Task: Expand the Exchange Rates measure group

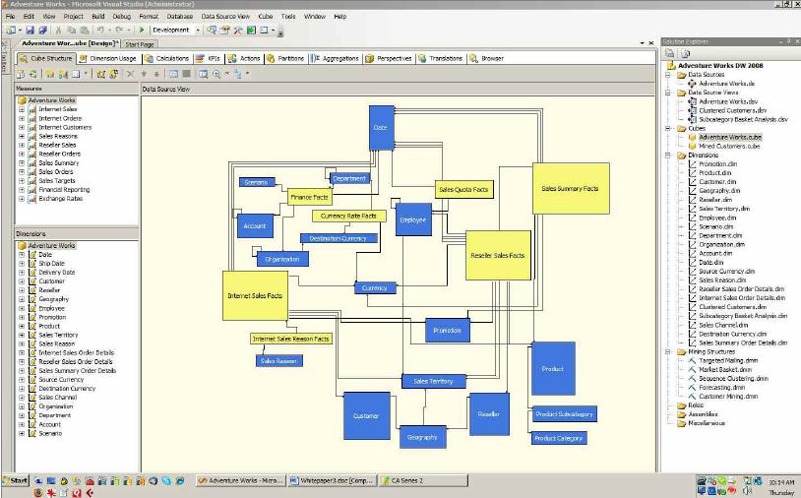Action: 22,199
